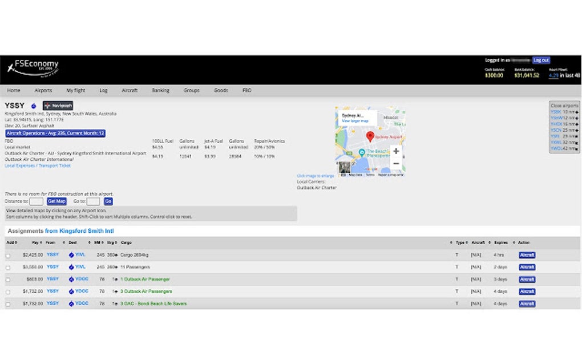
Task: Zoom in with the map plus control
Action: (396, 151)
